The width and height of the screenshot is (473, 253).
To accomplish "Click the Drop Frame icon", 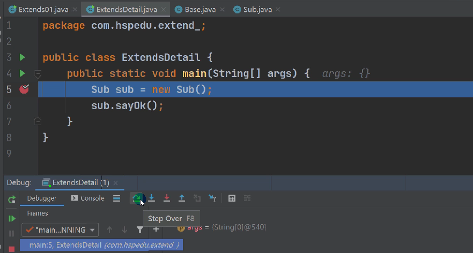I will (x=197, y=198).
